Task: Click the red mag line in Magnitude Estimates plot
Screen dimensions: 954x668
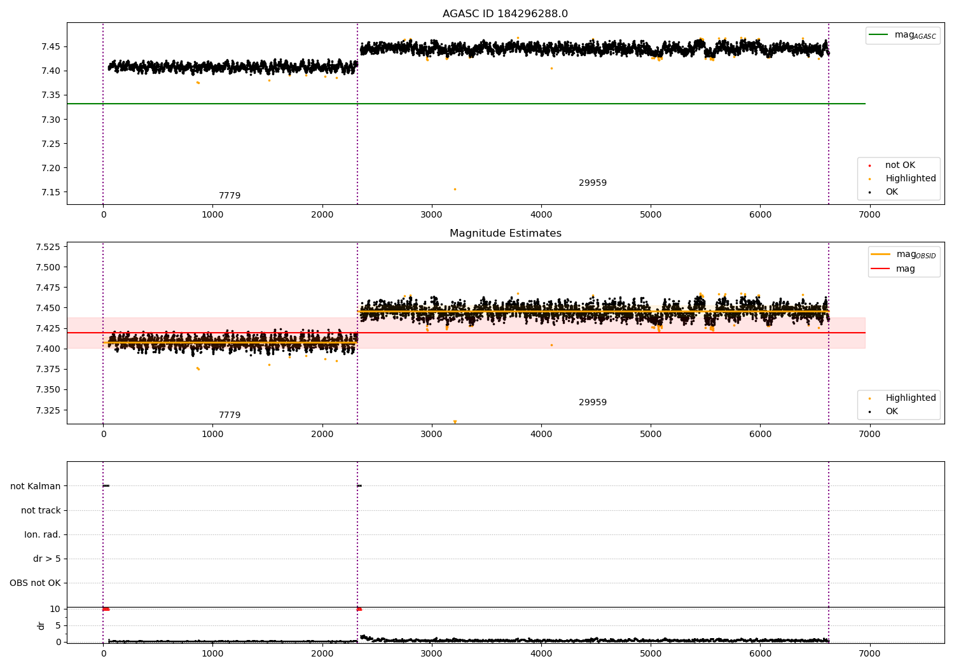Action: pos(466,333)
